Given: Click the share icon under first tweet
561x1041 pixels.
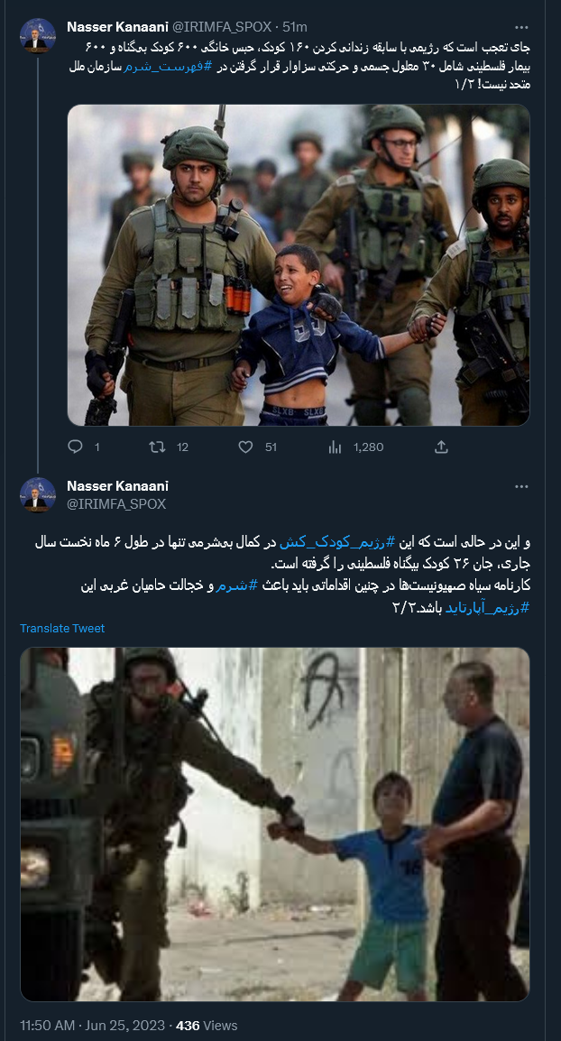Looking at the screenshot, I should pyautogui.click(x=441, y=447).
